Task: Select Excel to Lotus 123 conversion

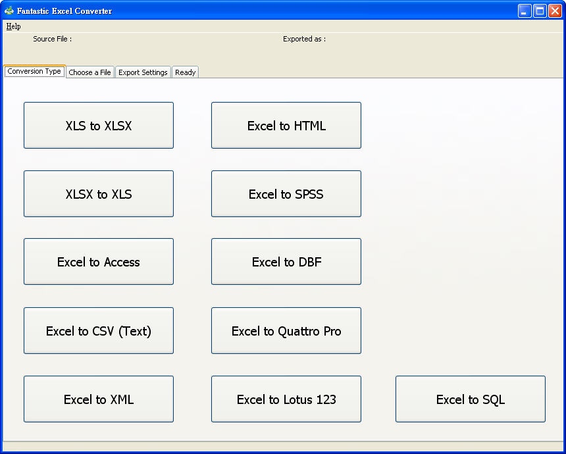Action: (286, 399)
